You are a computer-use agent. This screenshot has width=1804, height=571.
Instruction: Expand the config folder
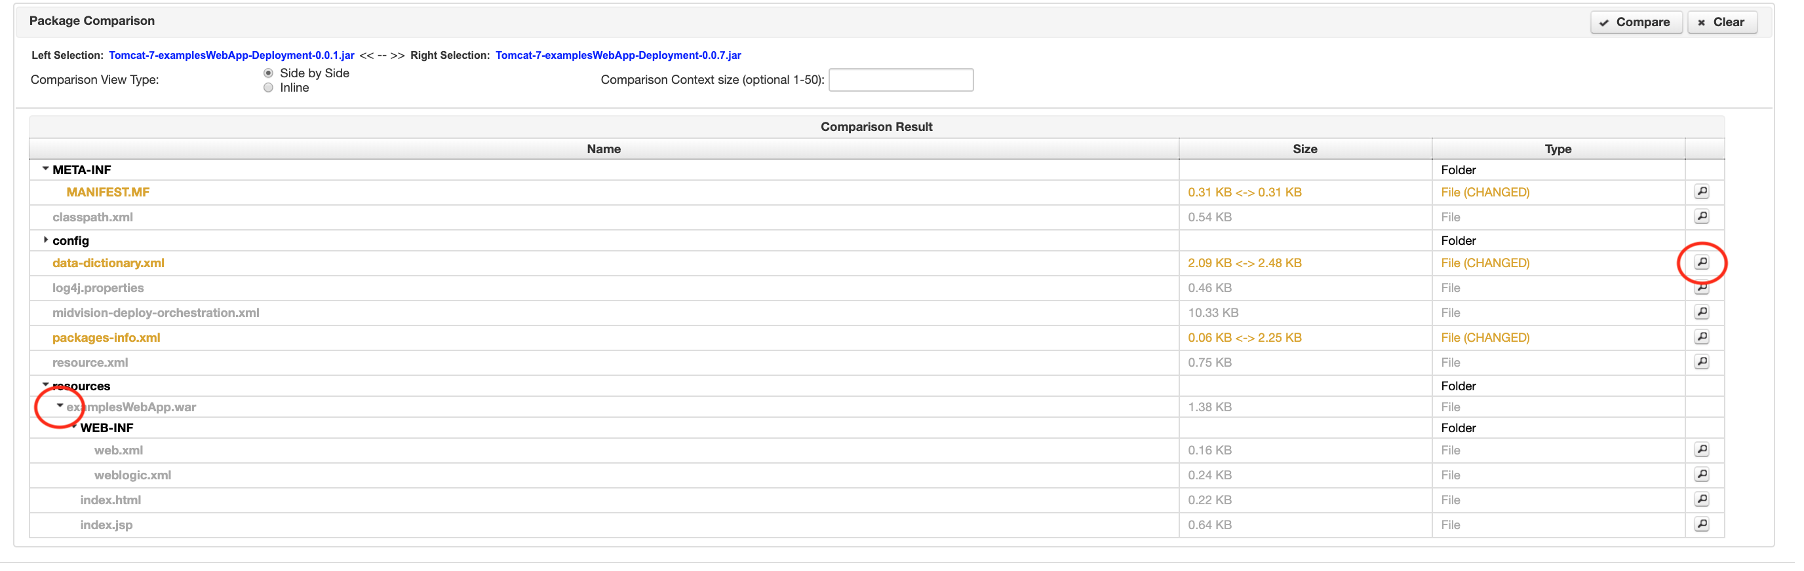click(45, 241)
